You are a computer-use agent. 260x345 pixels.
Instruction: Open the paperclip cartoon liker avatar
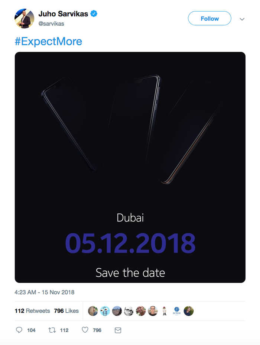(x=105, y=311)
